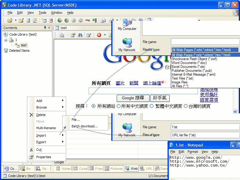Click the binoculars find icon

pos(80,35)
